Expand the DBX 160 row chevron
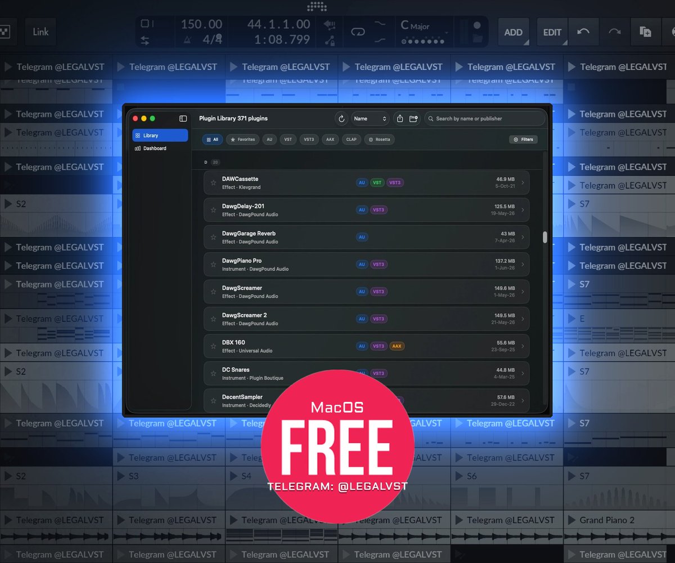 pos(523,346)
